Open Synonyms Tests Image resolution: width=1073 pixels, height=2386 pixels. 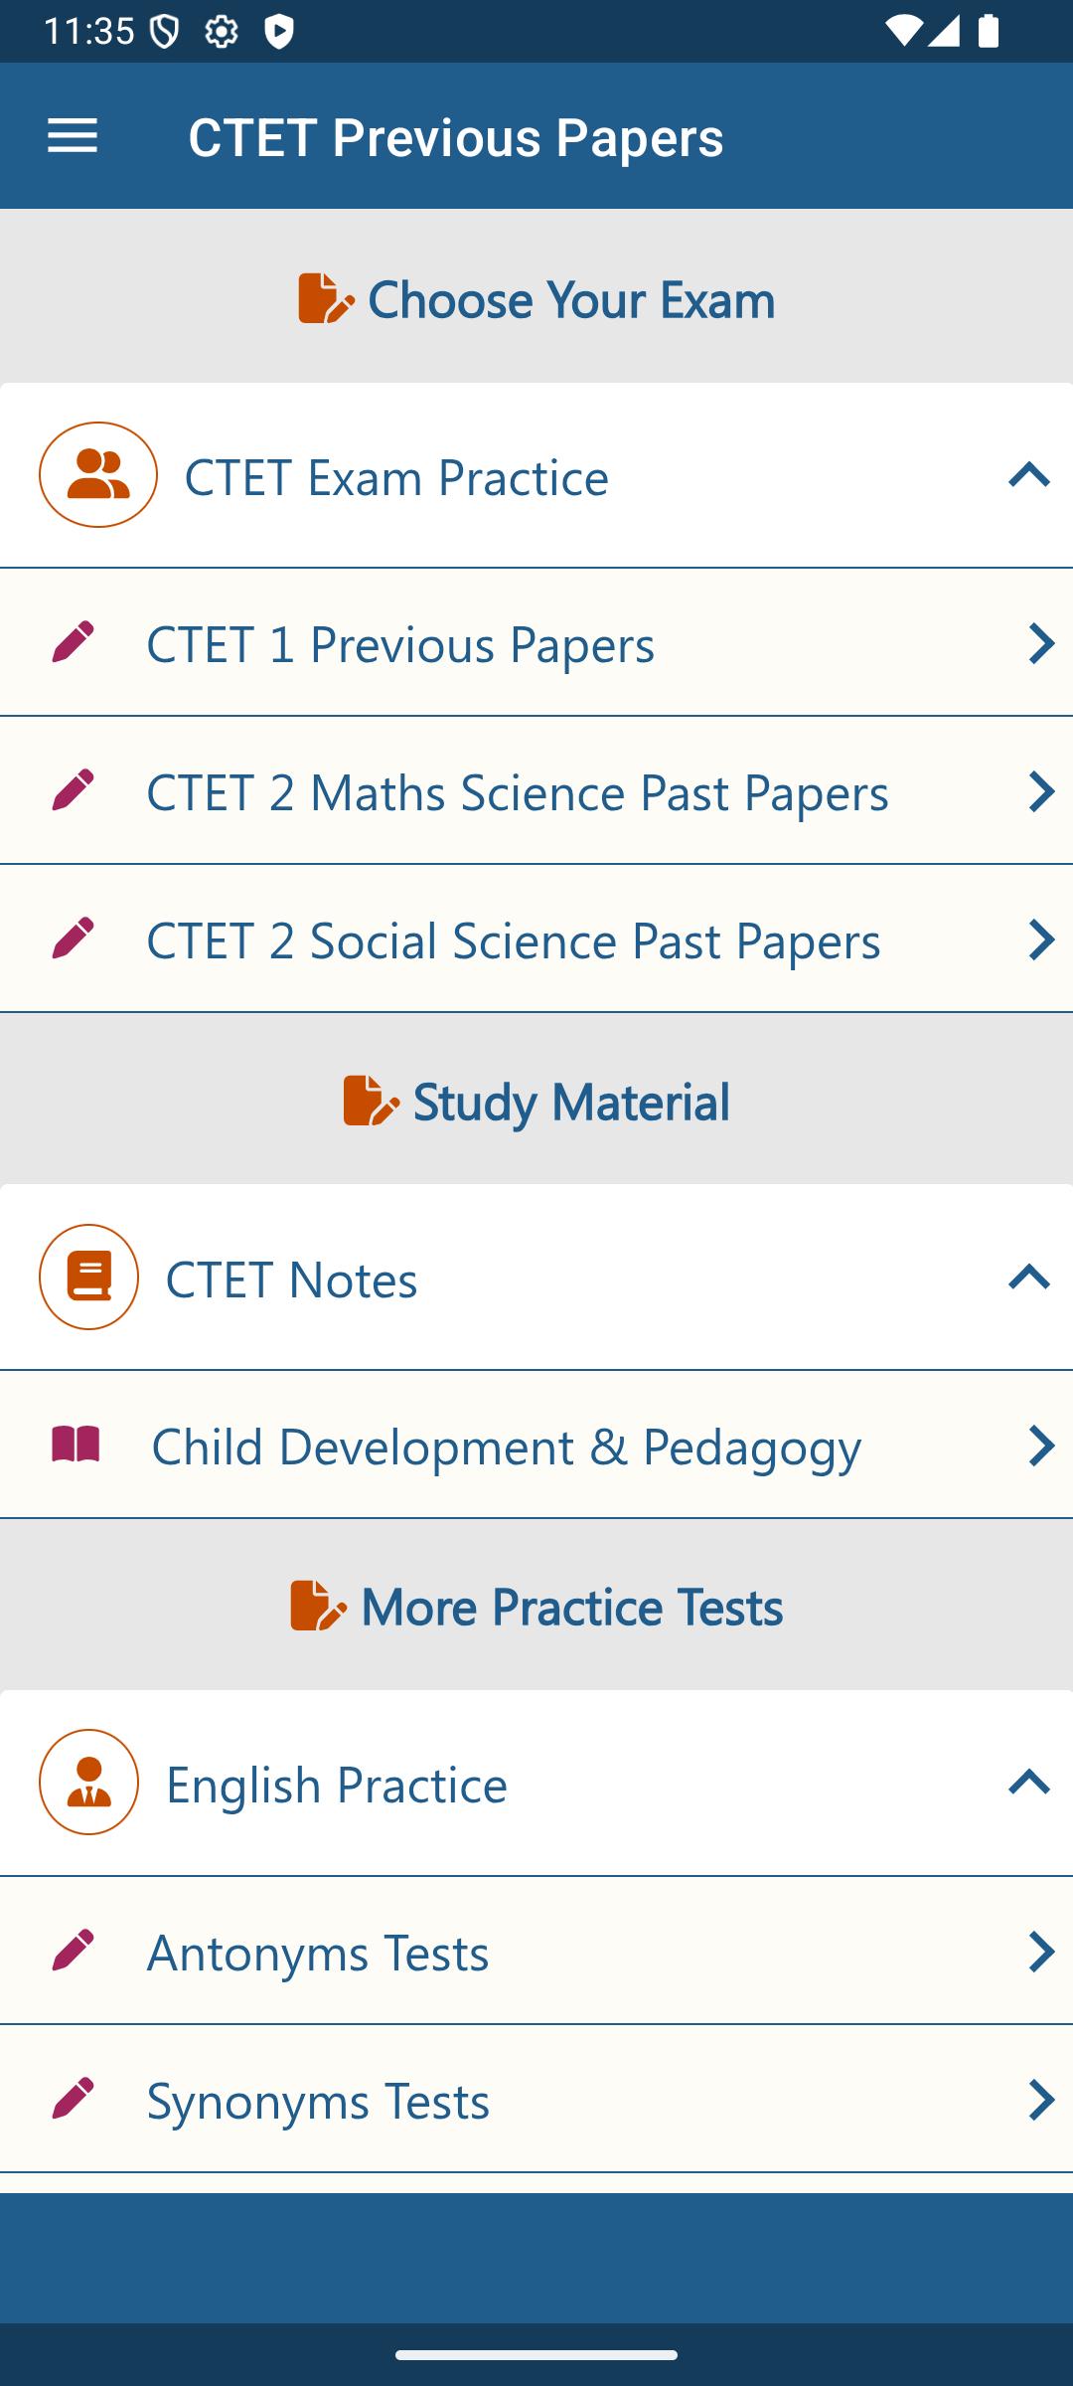tap(318, 2101)
